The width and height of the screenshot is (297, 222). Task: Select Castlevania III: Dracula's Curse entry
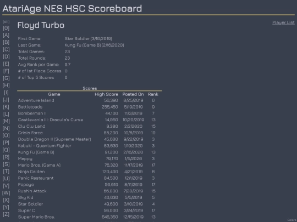tap(51, 120)
